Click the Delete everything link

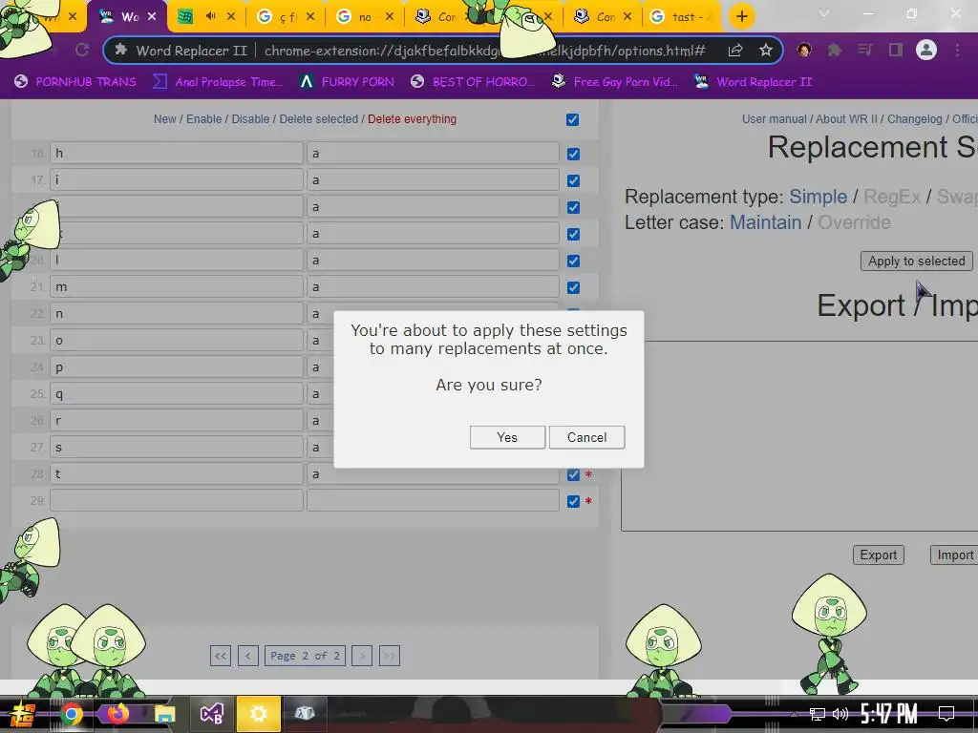click(412, 119)
